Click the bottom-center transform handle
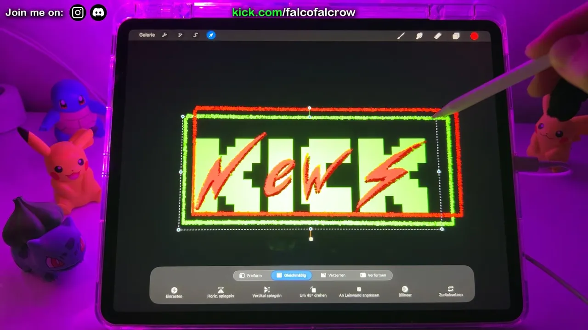Screen dimensions: 588x330 coord(311,229)
